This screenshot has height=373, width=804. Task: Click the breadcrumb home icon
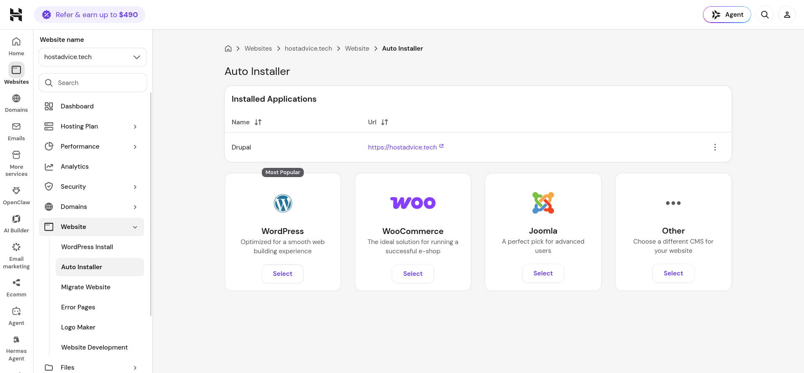point(228,49)
